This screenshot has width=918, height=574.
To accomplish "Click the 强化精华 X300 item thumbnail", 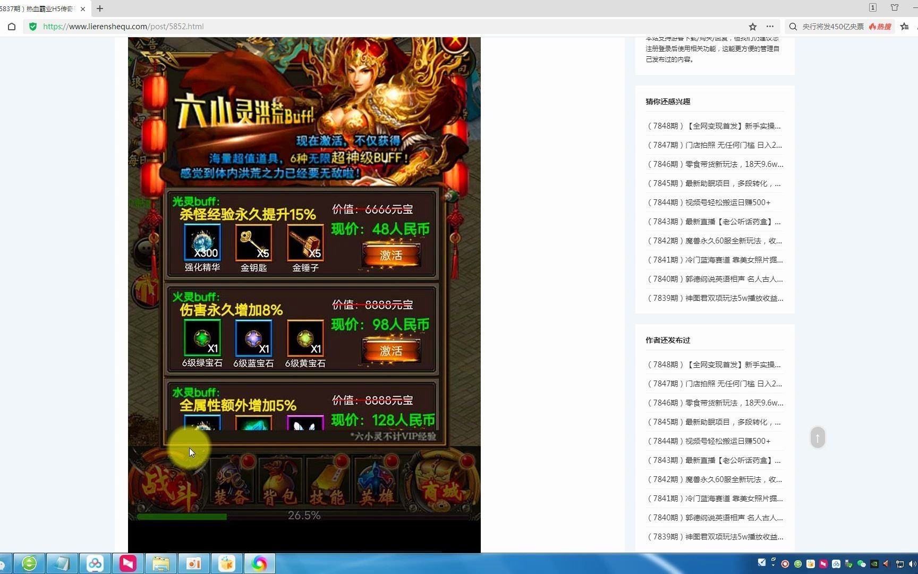I will tap(202, 242).
